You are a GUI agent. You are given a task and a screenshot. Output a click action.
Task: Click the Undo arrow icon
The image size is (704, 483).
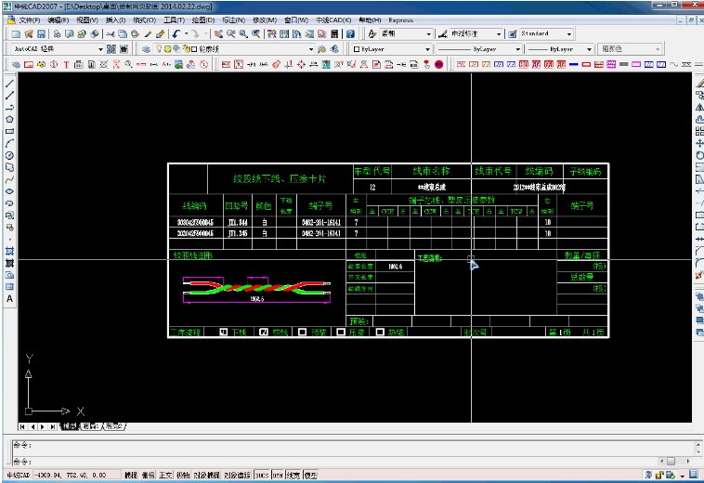coord(177,33)
